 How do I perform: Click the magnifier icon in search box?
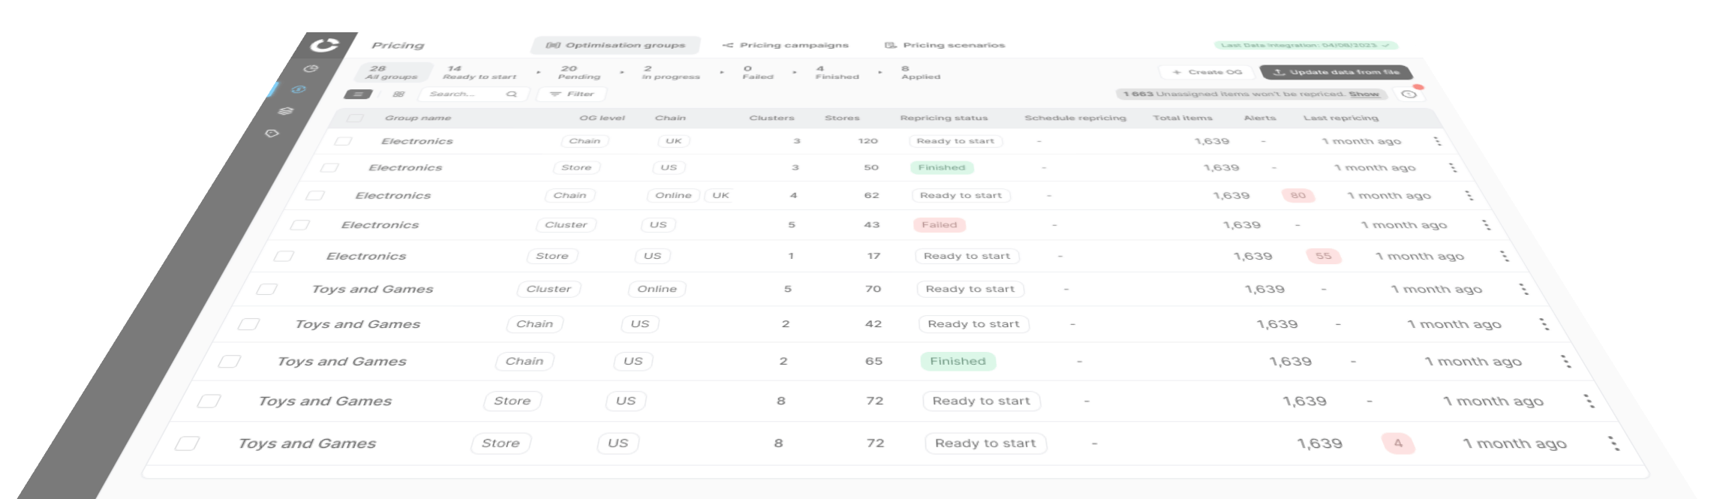pos(512,95)
